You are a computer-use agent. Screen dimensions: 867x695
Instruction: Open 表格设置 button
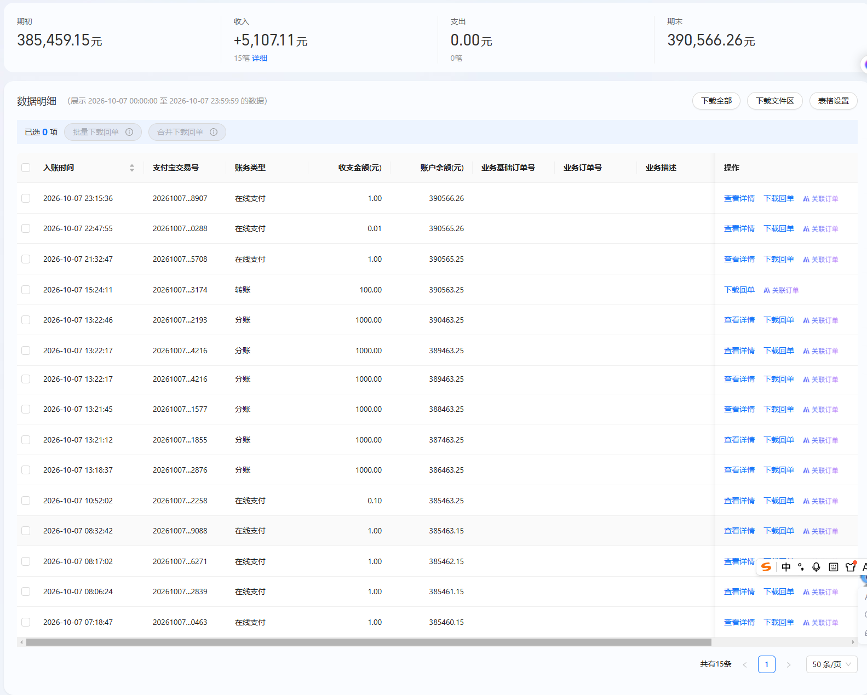[x=834, y=101]
